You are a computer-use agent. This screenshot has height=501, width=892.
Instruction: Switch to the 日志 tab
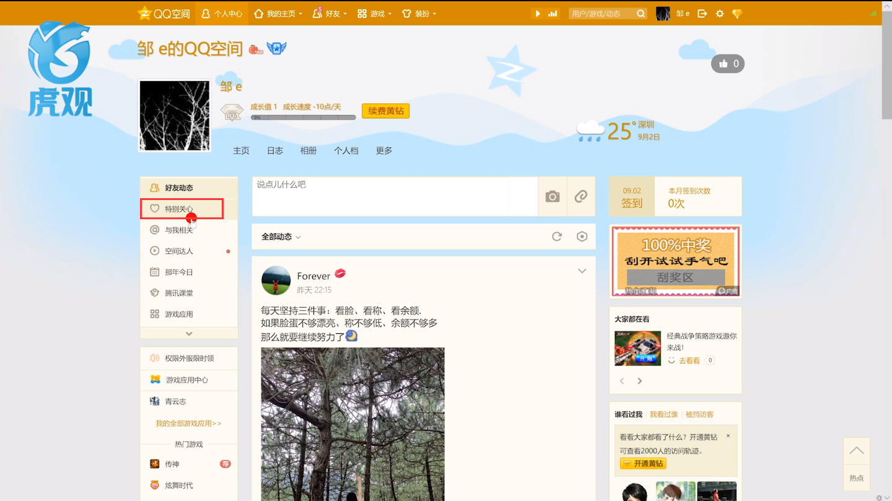pos(274,150)
